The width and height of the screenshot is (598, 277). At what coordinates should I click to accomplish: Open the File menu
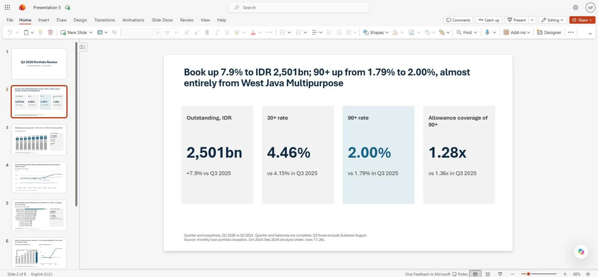click(10, 20)
